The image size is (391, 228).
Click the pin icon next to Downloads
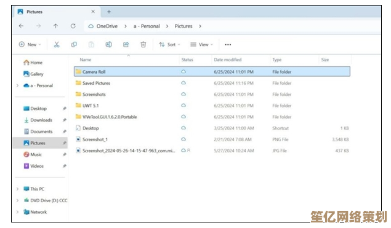[x=64, y=120]
